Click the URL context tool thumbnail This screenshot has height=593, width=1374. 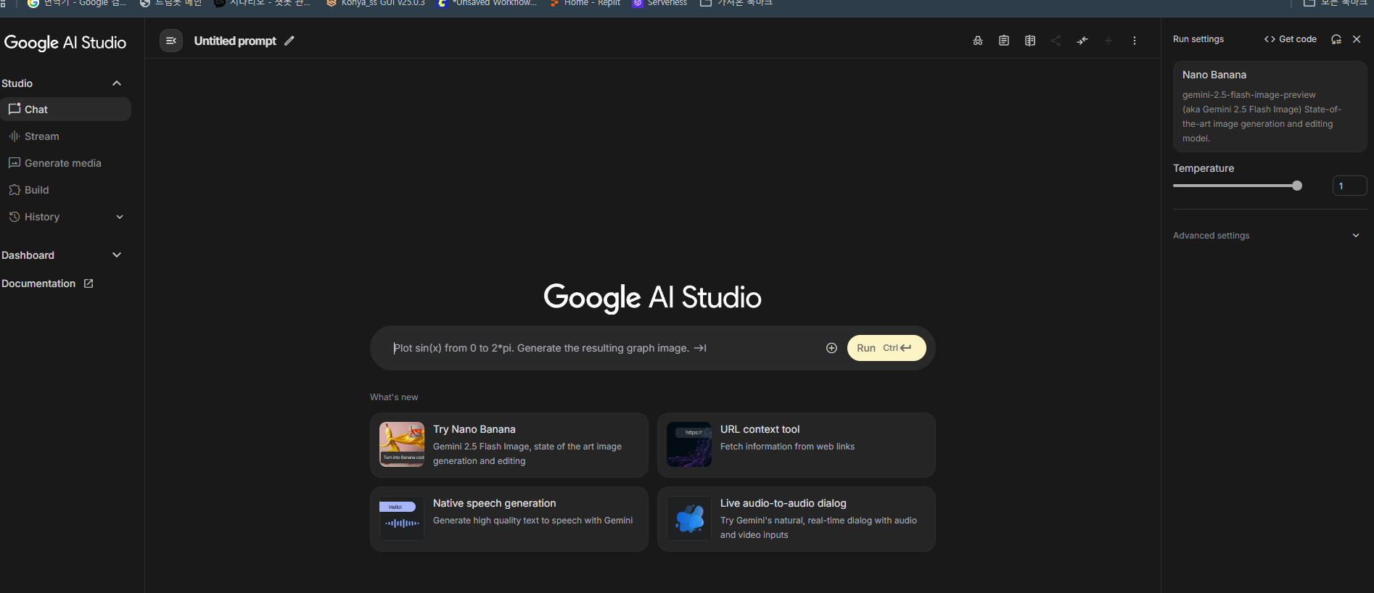tap(689, 444)
